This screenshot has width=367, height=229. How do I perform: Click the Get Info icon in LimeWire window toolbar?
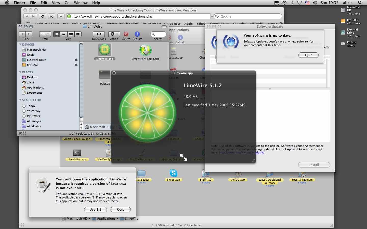coord(137,34)
